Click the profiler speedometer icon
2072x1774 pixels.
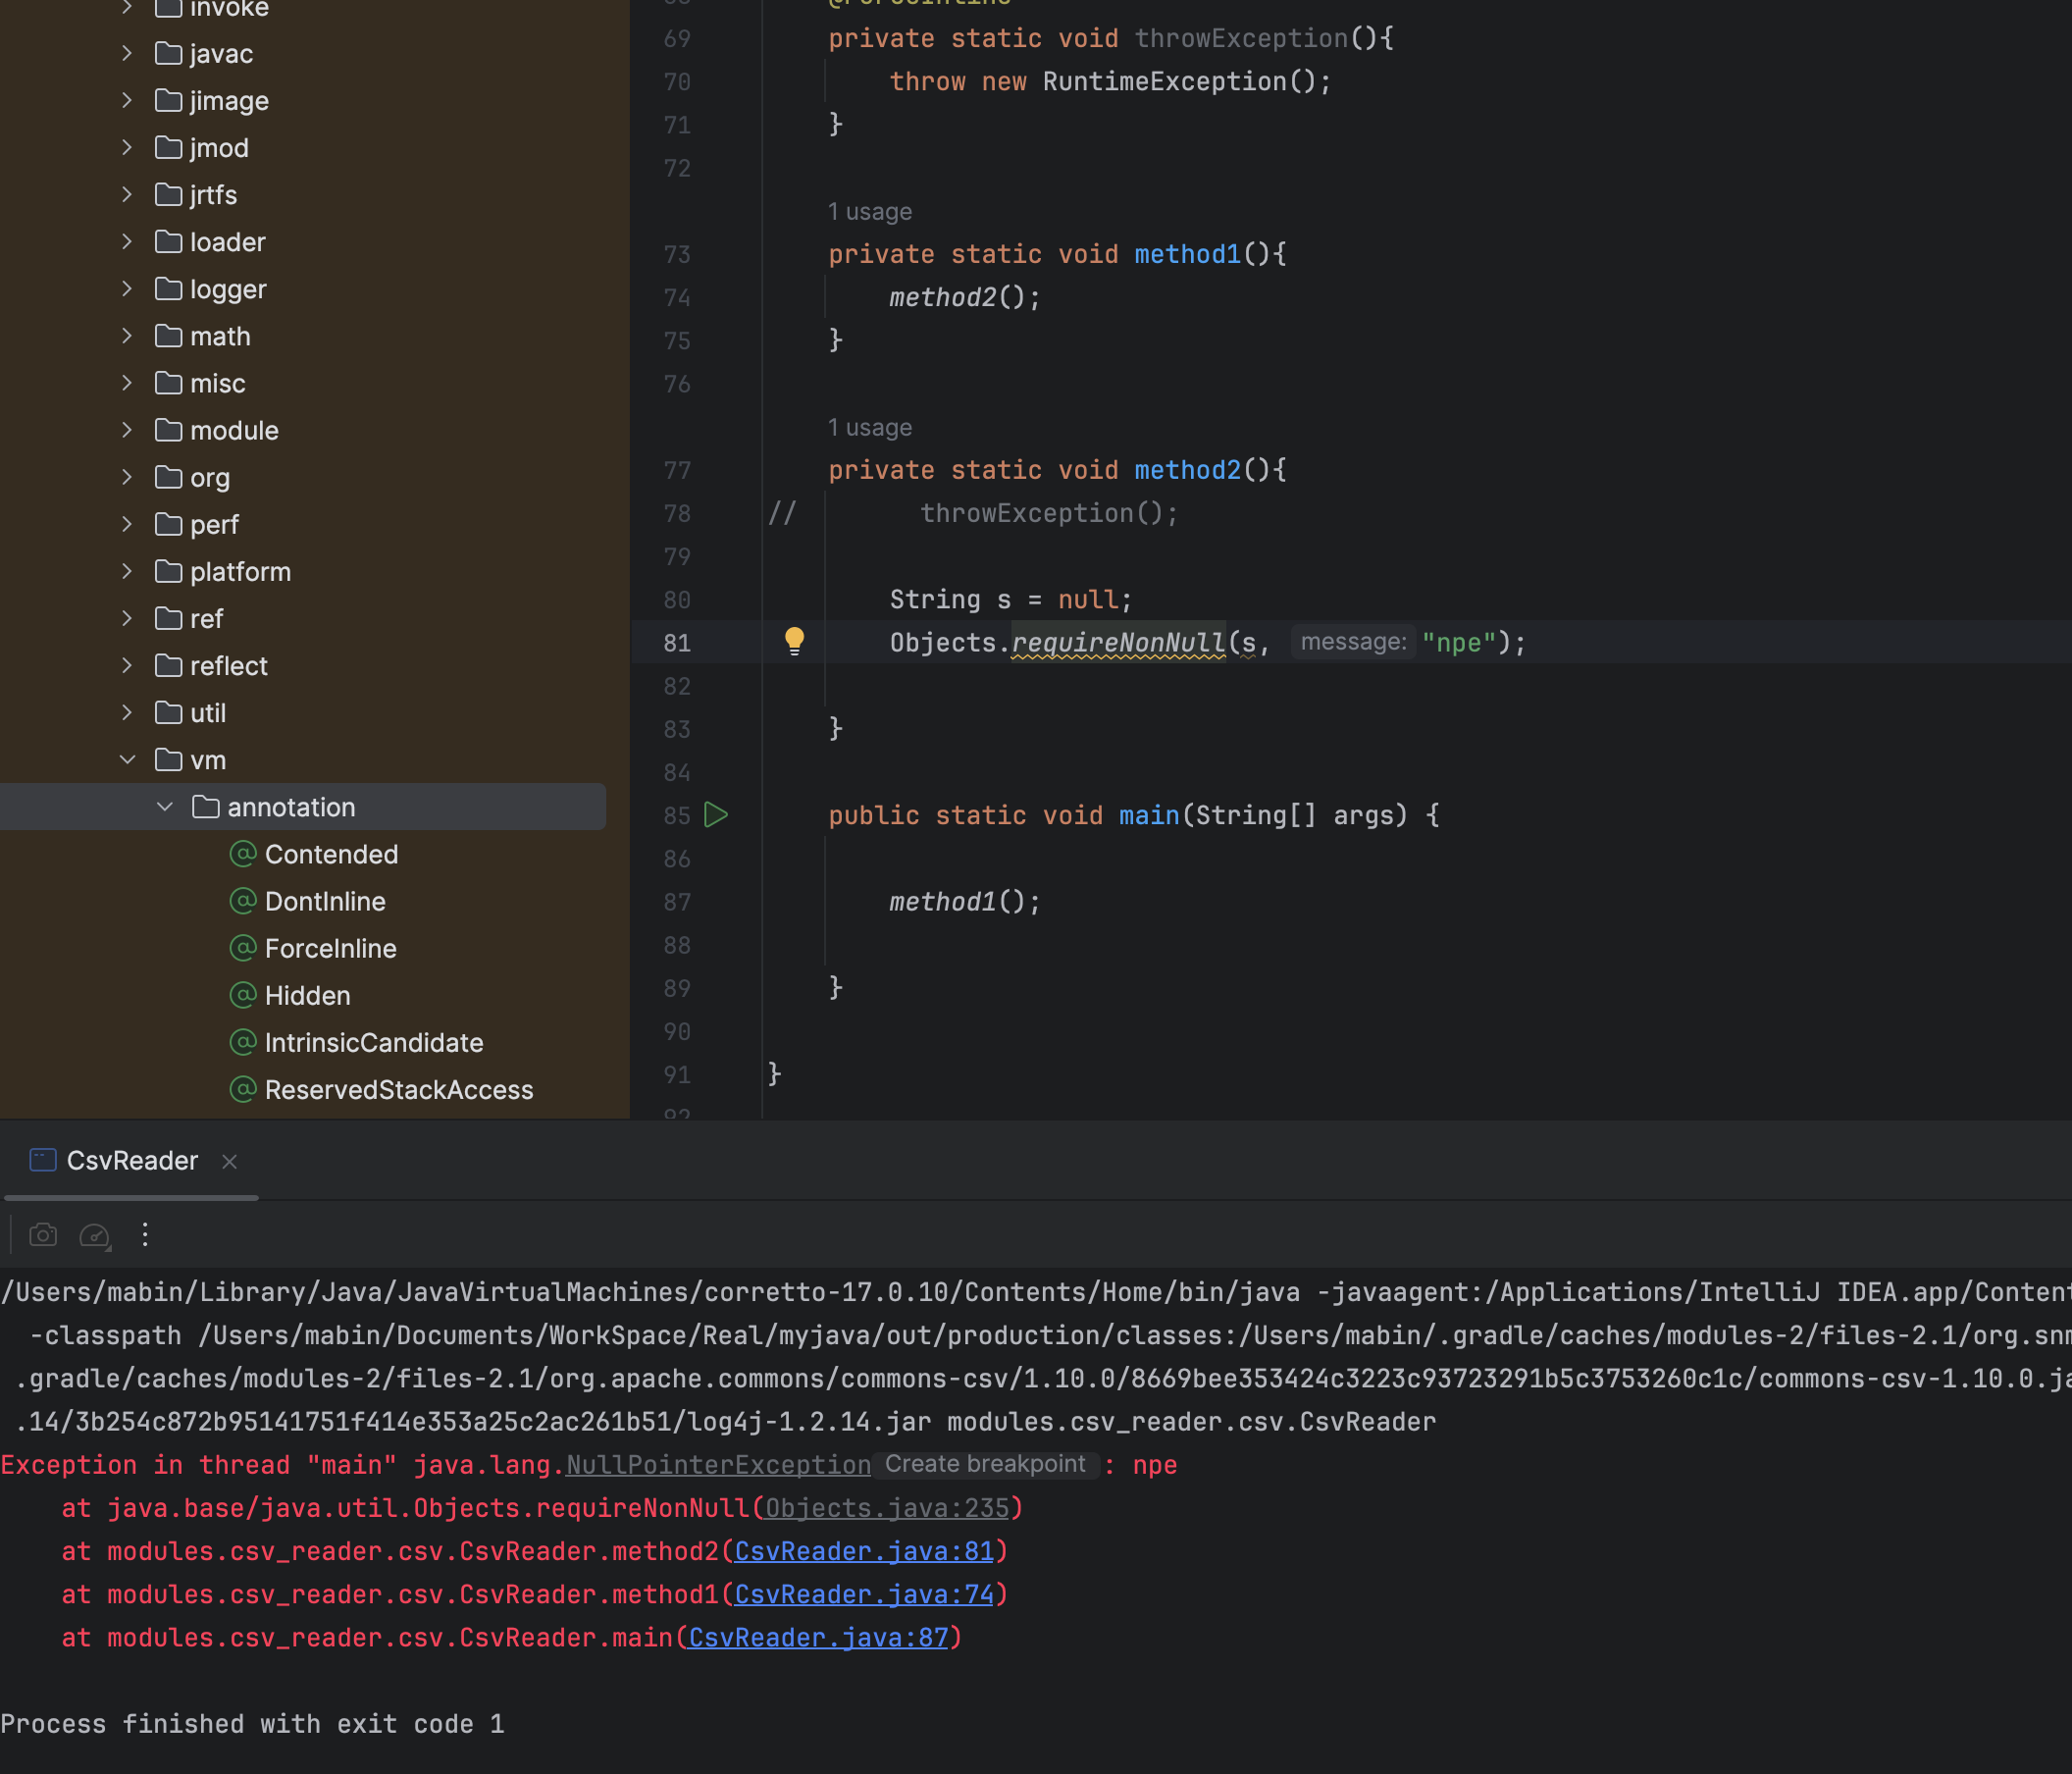click(x=94, y=1234)
